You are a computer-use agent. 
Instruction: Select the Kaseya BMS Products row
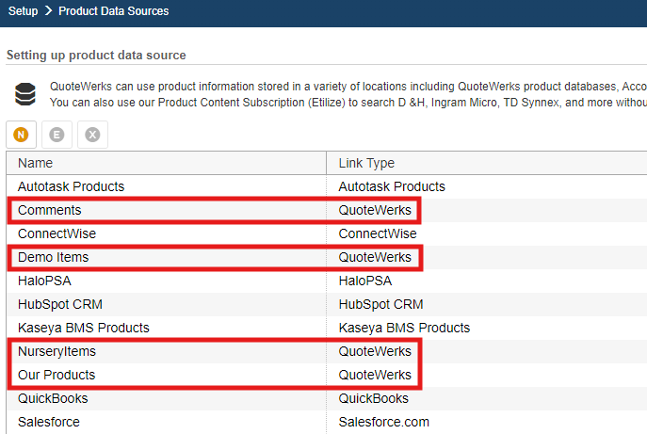tap(84, 328)
